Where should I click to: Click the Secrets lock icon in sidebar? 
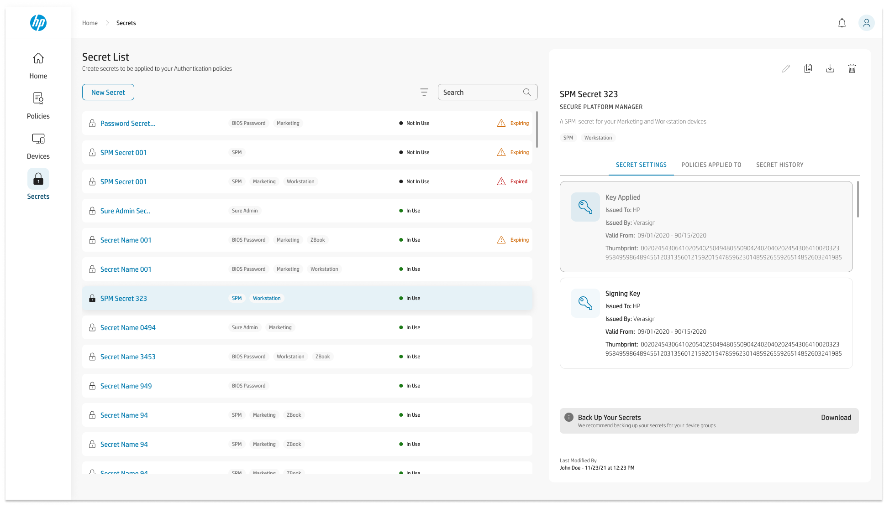38,179
